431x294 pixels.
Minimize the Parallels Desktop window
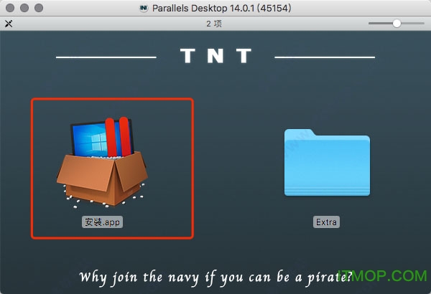coord(24,8)
